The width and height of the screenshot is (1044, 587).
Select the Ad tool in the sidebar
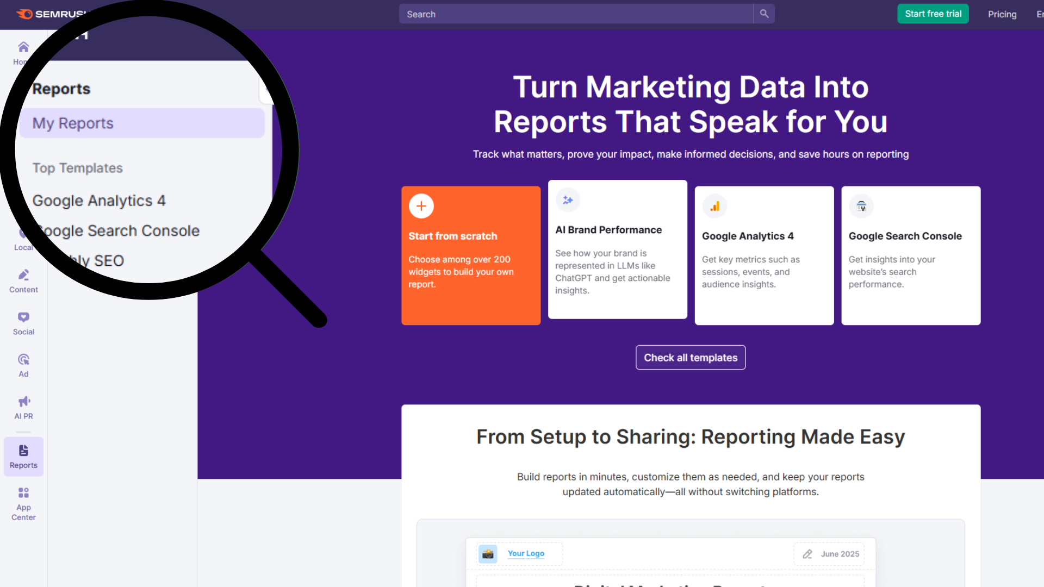tap(23, 364)
